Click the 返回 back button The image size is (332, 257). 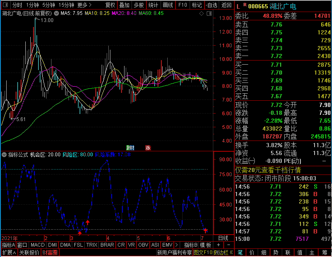(226, 5)
